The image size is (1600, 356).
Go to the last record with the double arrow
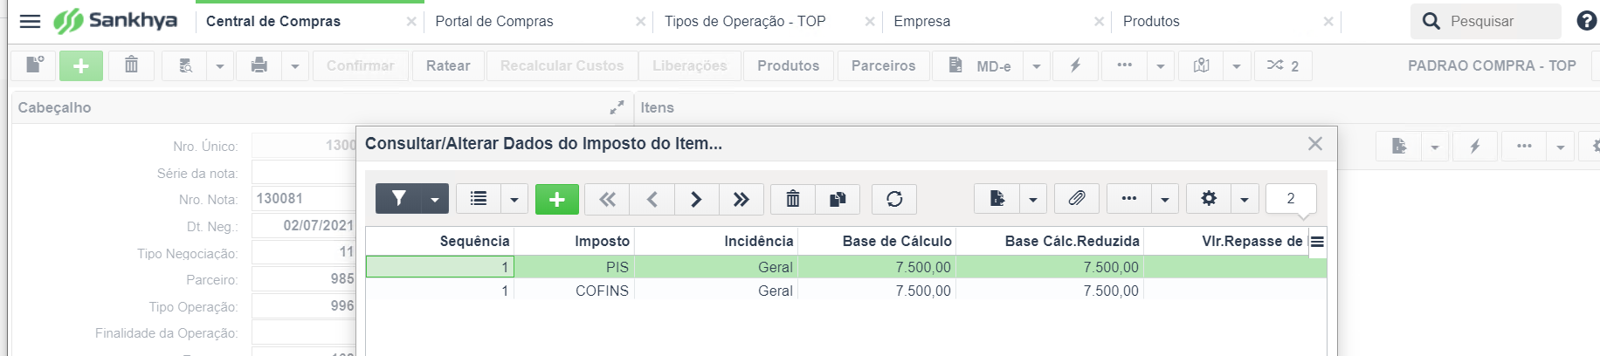[x=741, y=199]
